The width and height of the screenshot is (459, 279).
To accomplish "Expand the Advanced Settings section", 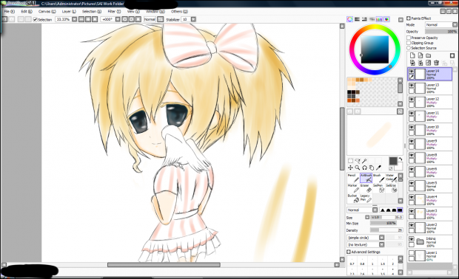I will [x=349, y=252].
